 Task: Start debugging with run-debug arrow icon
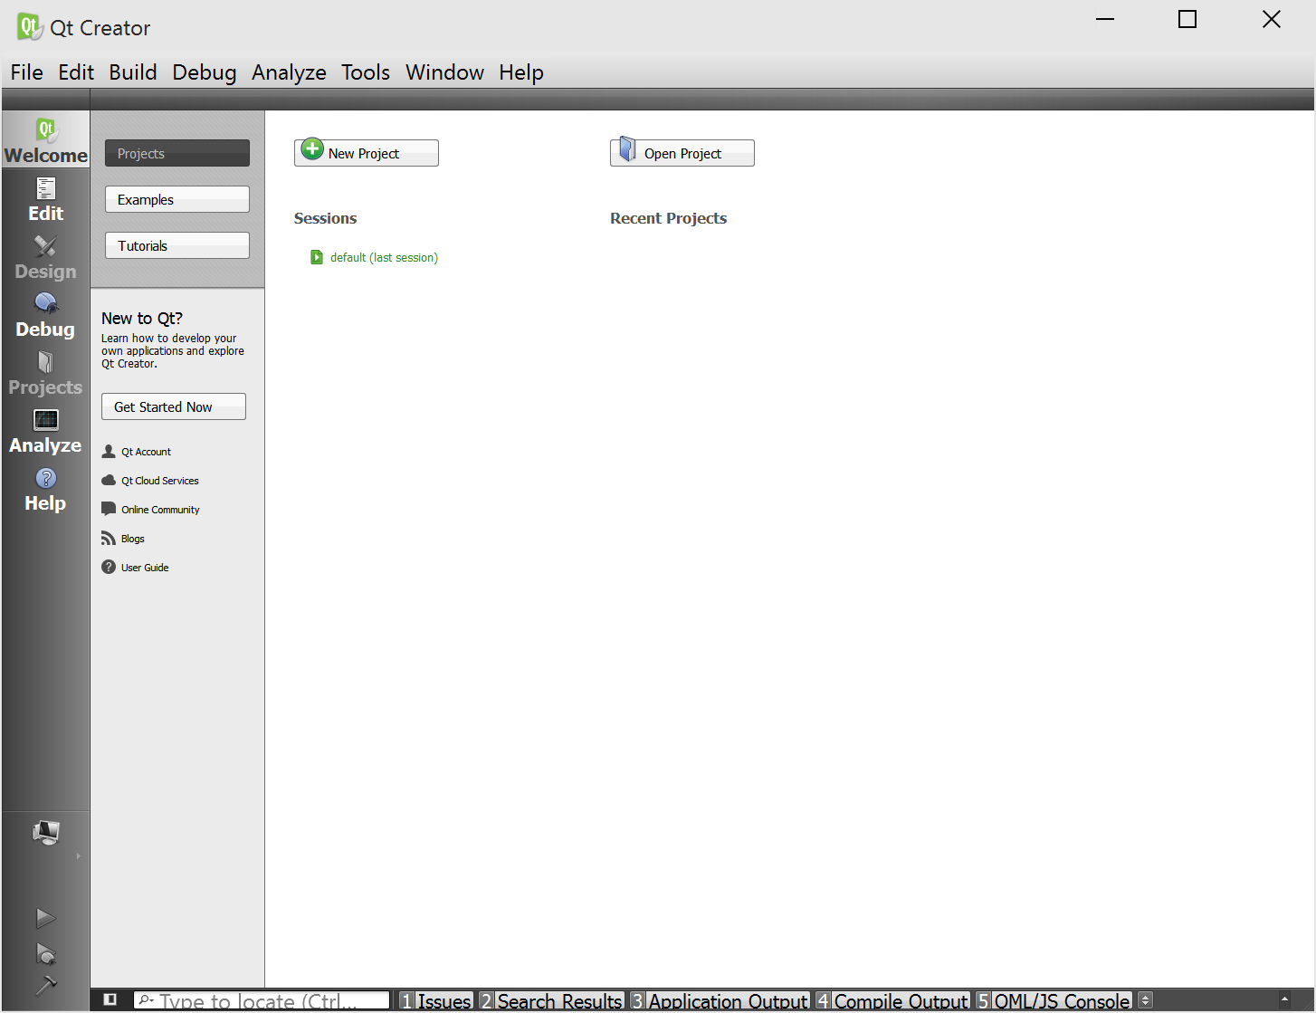pos(45,953)
